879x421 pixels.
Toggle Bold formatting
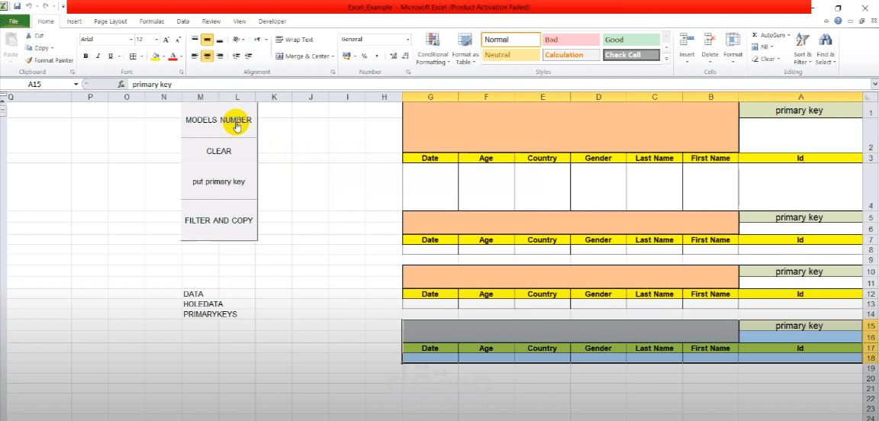(85, 56)
